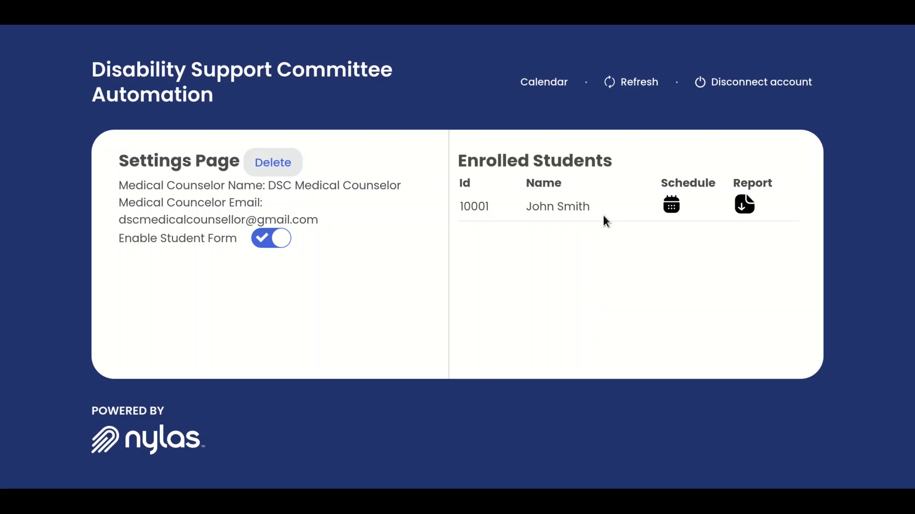
Task: Click the Id column header
Action: click(465, 183)
